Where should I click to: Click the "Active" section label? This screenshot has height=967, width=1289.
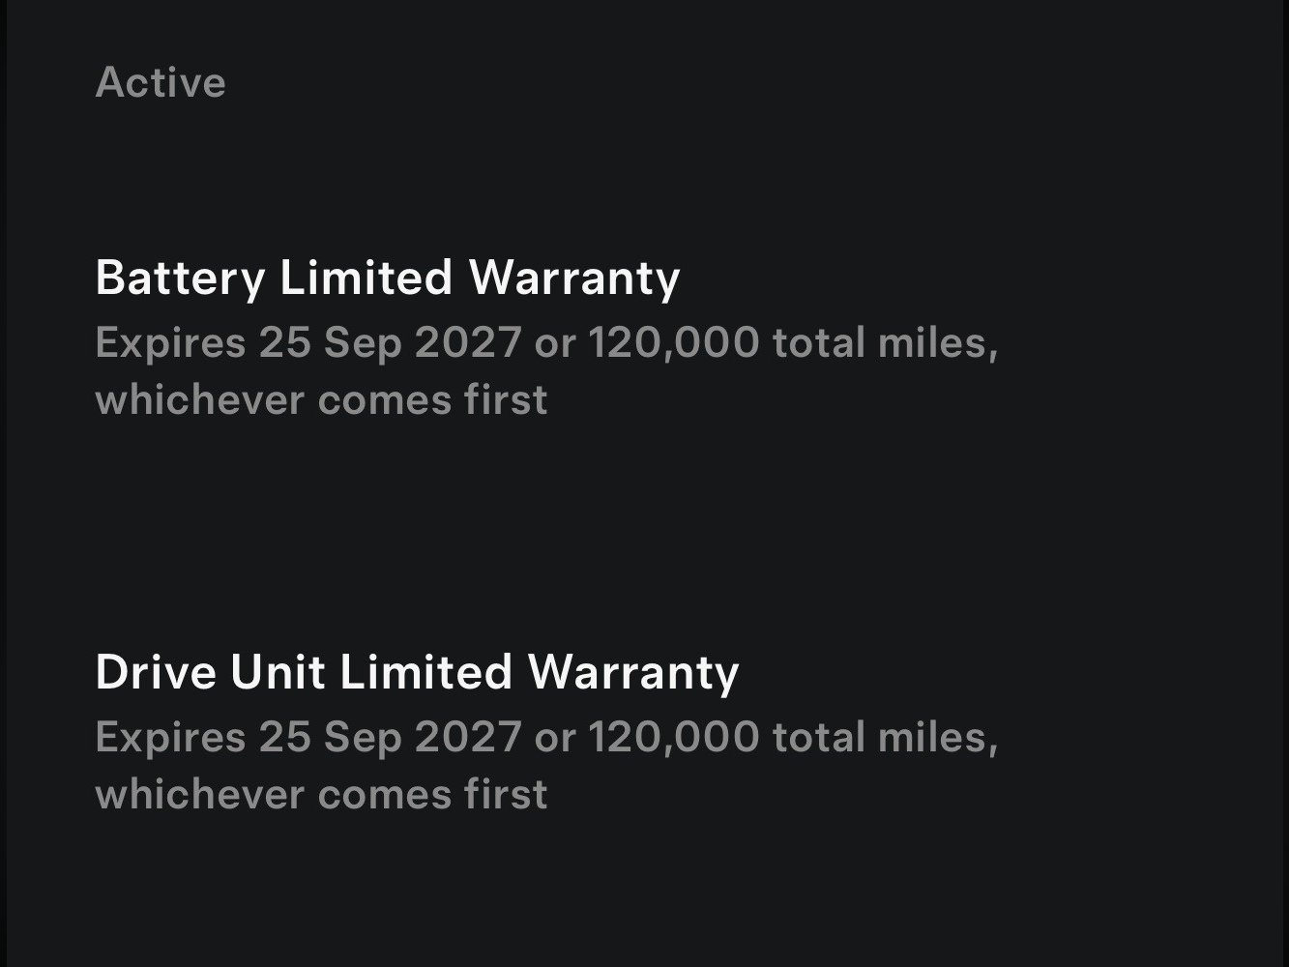point(161,82)
